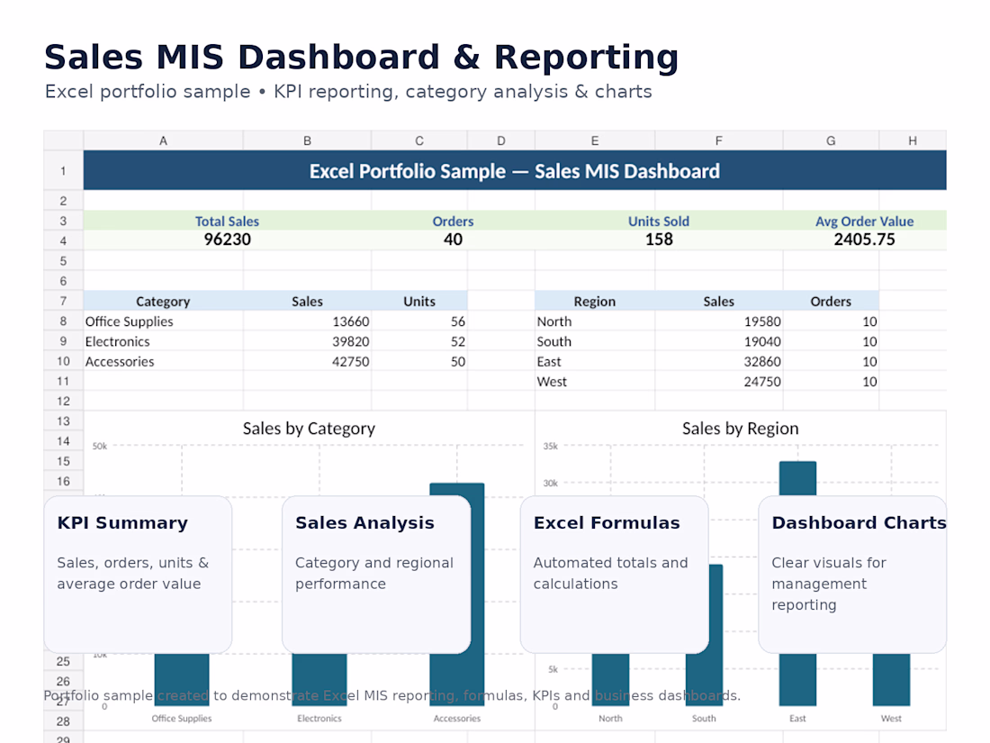Click the 'Units Sold' KPI label
Image resolution: width=990 pixels, height=743 pixels.
coord(659,222)
